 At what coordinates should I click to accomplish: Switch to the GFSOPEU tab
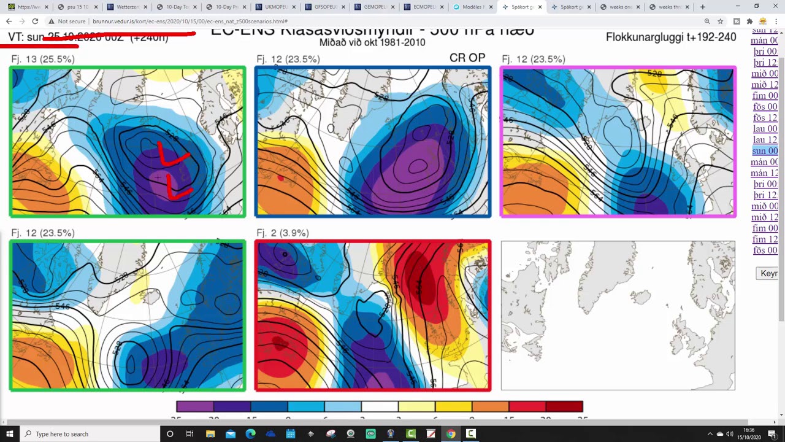click(326, 7)
